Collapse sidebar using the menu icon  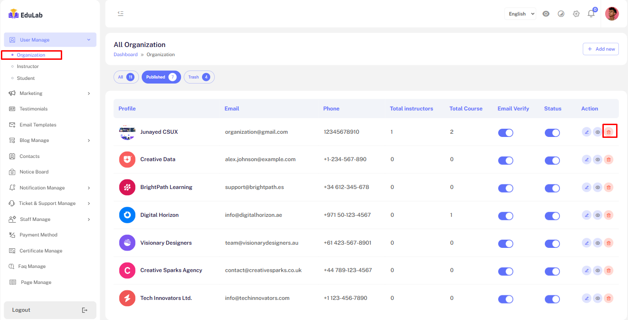(x=121, y=14)
